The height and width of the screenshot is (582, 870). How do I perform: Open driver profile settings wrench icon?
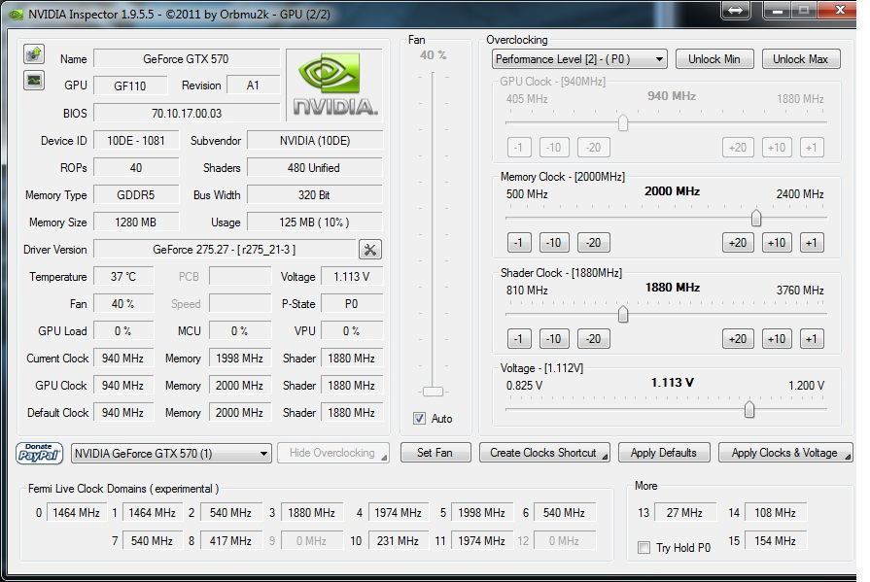pyautogui.click(x=370, y=250)
